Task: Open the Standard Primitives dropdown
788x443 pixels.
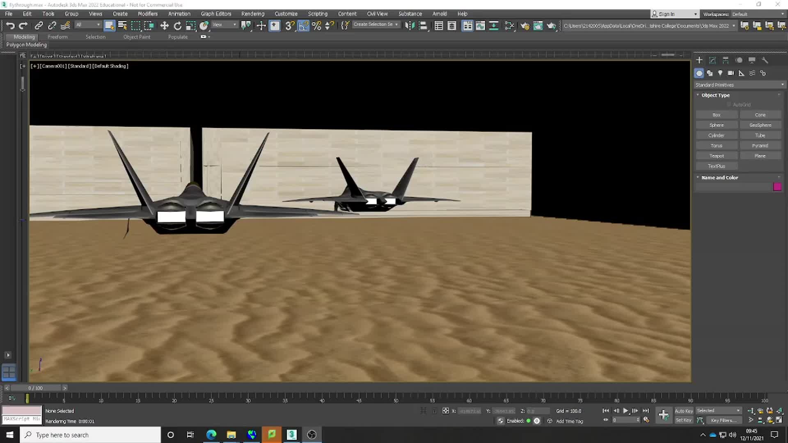Action: 739,84
